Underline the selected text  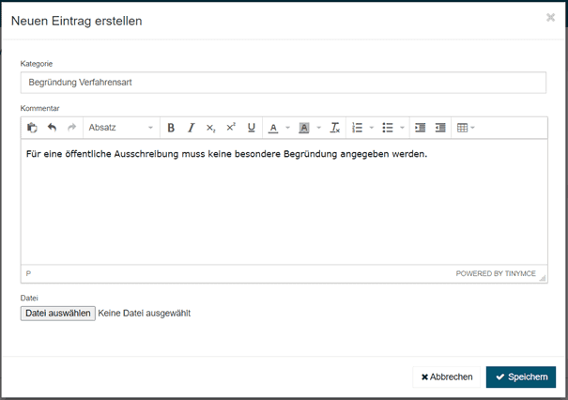(x=251, y=128)
